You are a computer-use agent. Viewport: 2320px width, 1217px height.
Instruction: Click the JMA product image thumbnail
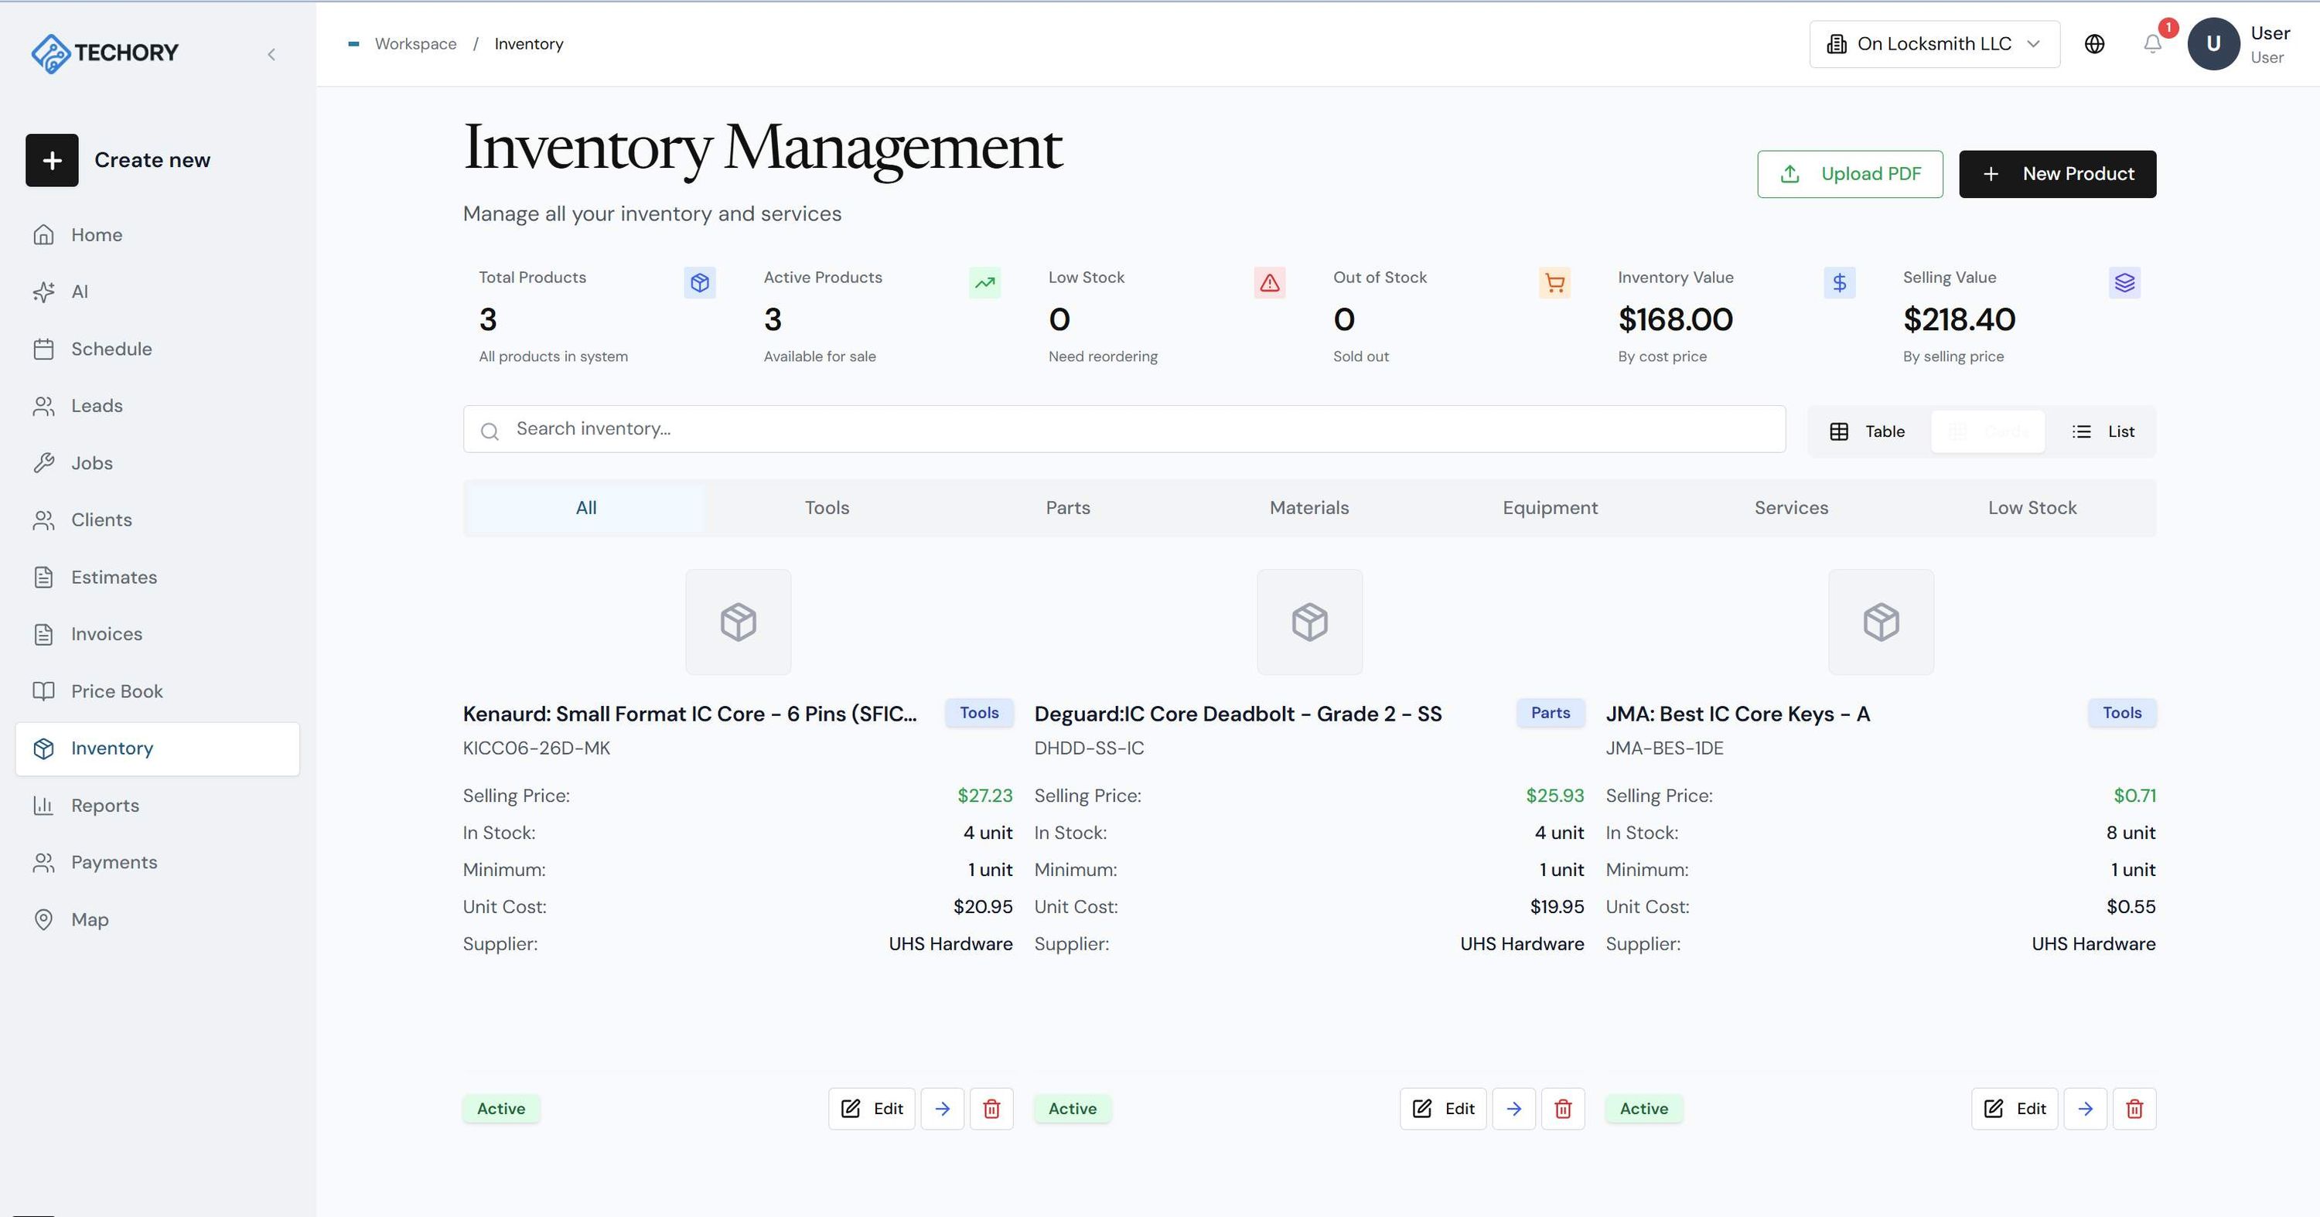pyautogui.click(x=1881, y=622)
